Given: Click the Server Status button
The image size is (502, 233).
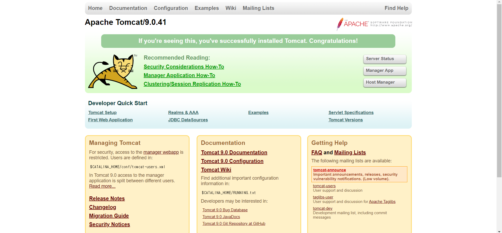Looking at the screenshot, I should click(385, 59).
